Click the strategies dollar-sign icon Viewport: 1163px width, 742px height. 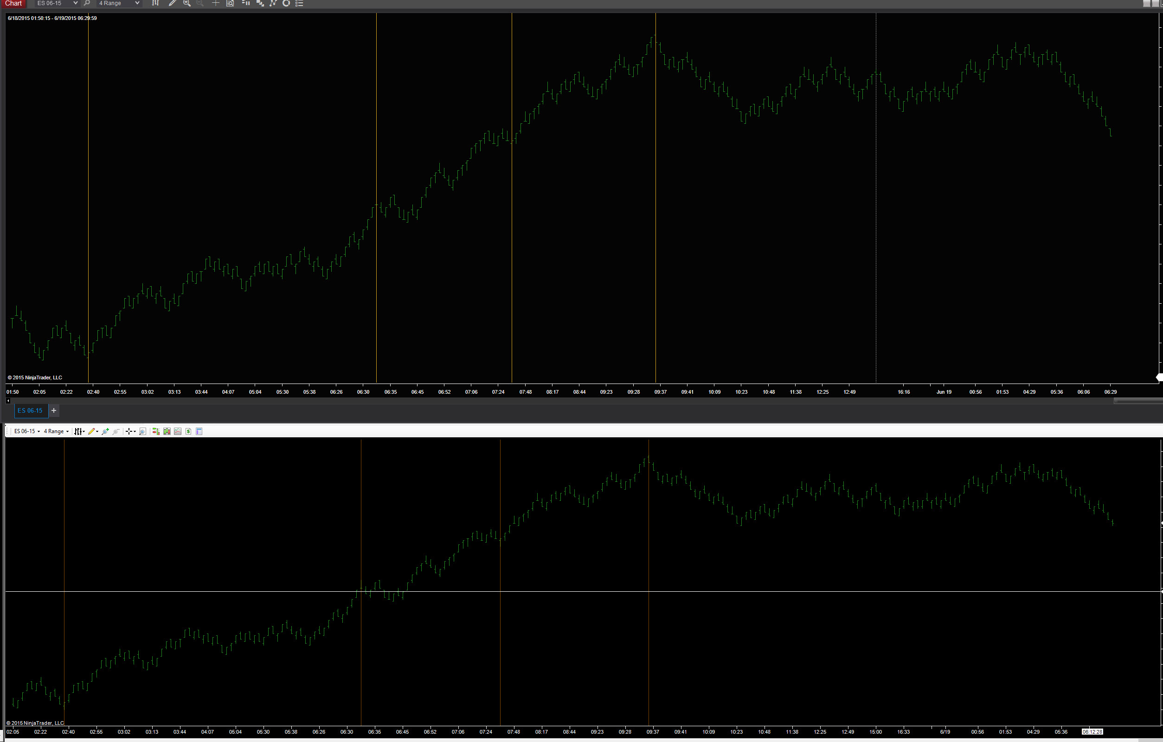[188, 431]
